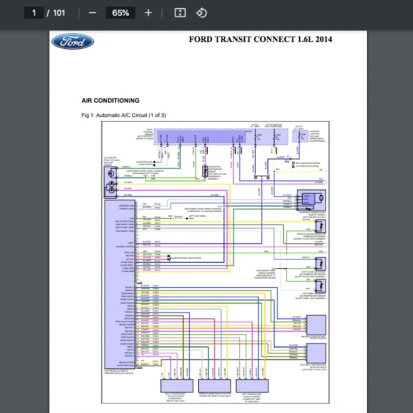Click the bottom-middle purple actuator box
The image size is (413, 413).
214,386
